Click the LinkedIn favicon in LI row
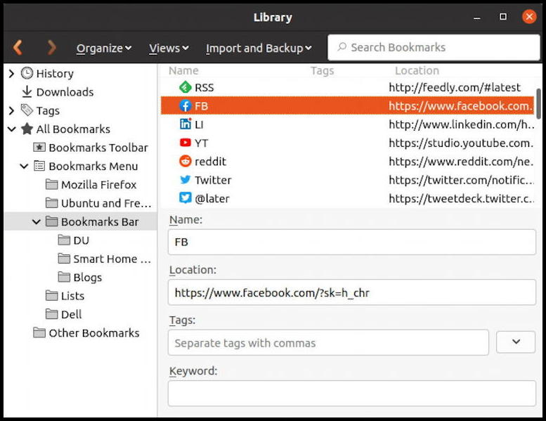546x421 pixels. (186, 124)
